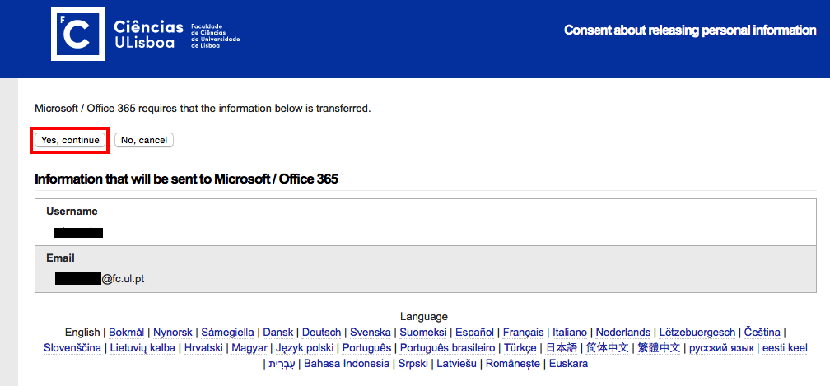
Task: Switch language to Türkçe
Action: 521,348
